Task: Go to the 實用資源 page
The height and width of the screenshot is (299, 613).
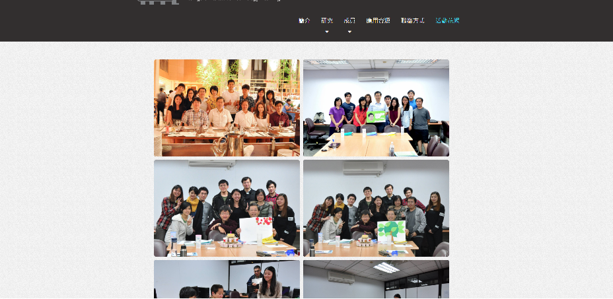Action: click(x=378, y=20)
